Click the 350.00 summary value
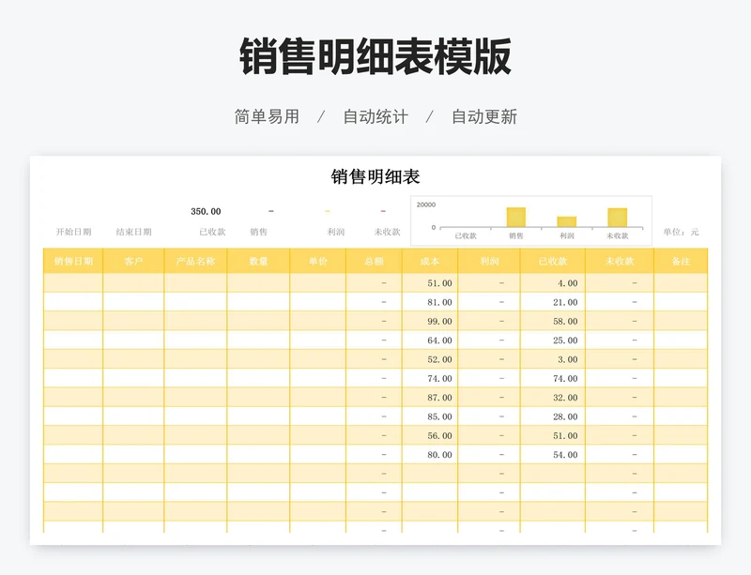This screenshot has width=751, height=575. [x=206, y=211]
